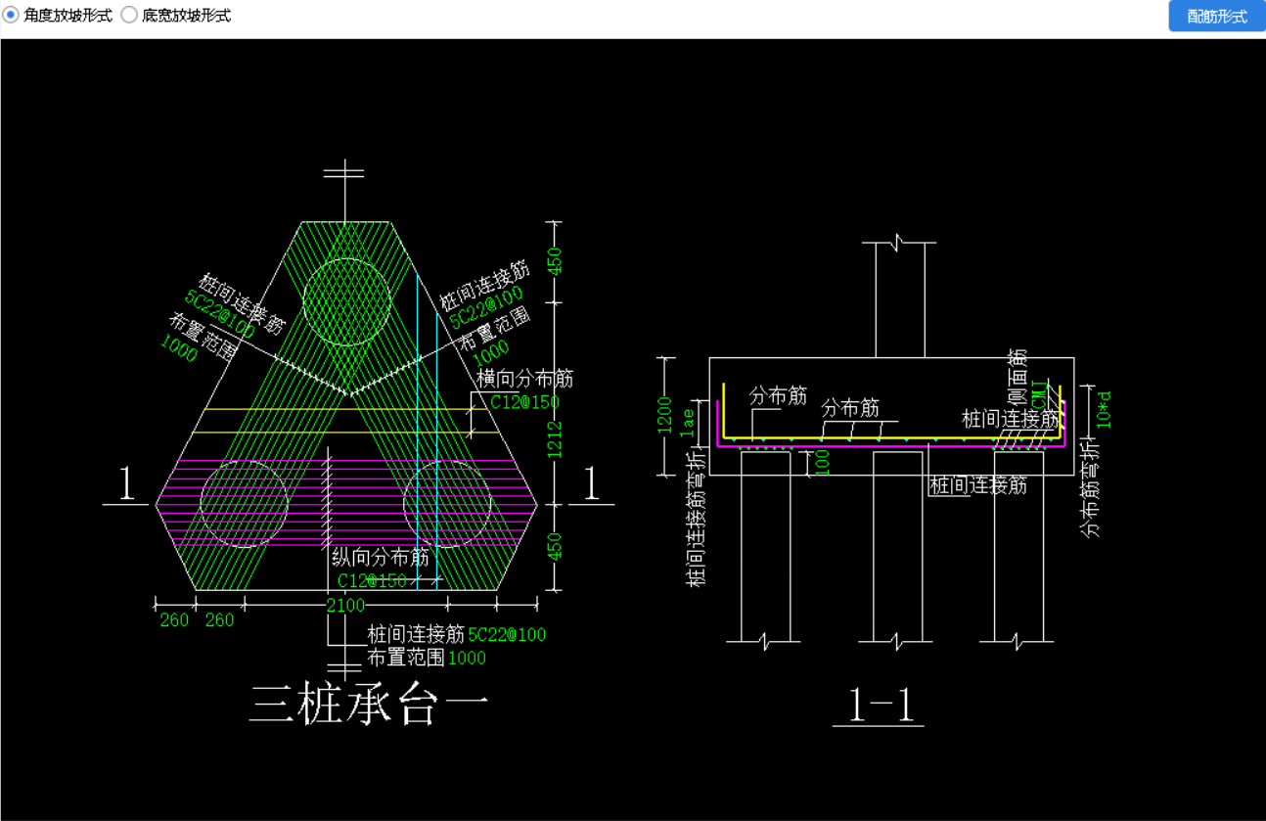
Task: Edit 横向分布筋 value C12@150
Action: [525, 401]
